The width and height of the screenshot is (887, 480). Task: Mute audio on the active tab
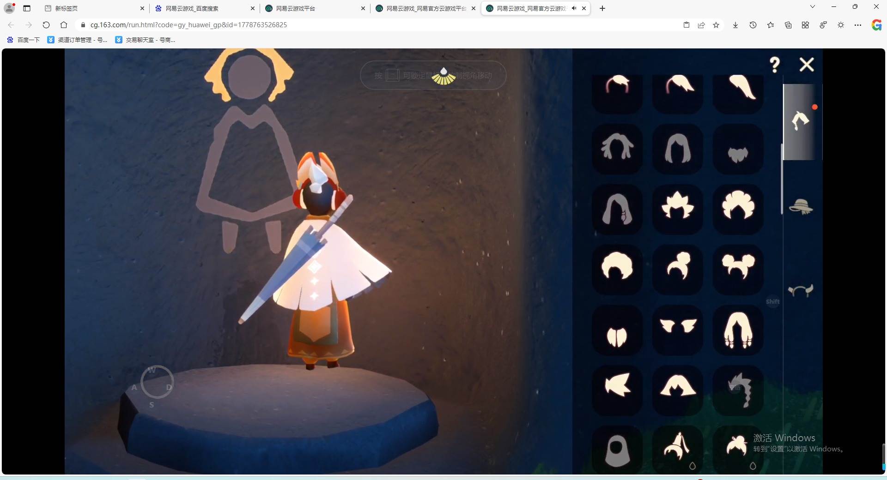click(x=574, y=8)
